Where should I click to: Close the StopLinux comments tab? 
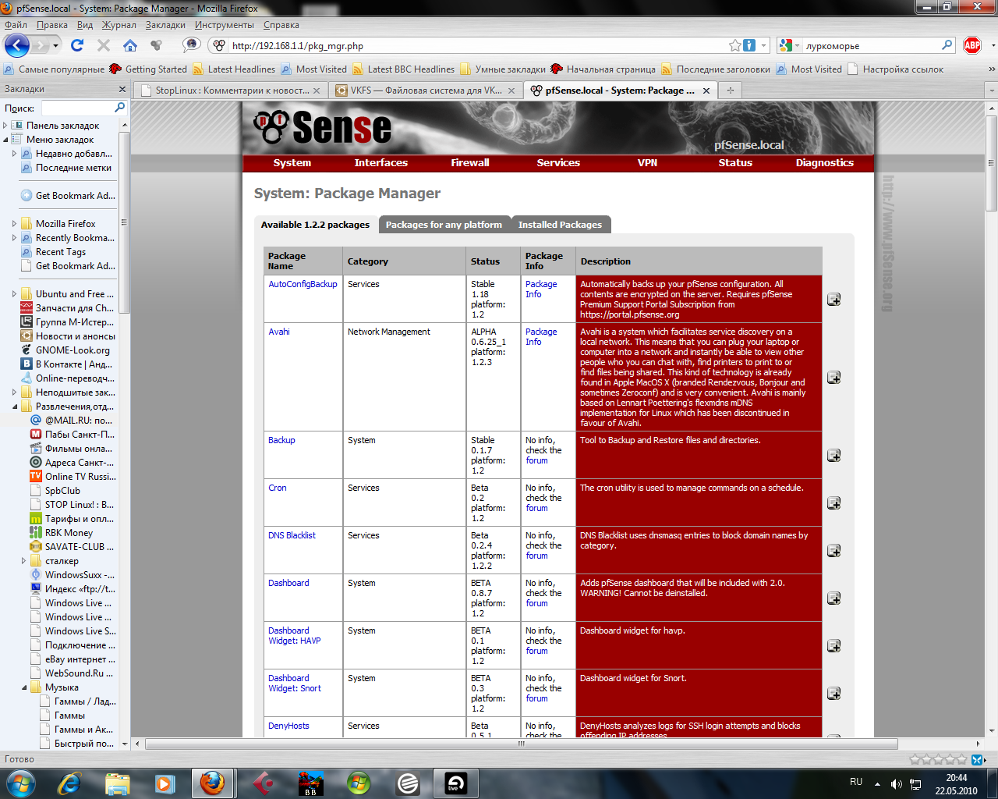tap(317, 91)
